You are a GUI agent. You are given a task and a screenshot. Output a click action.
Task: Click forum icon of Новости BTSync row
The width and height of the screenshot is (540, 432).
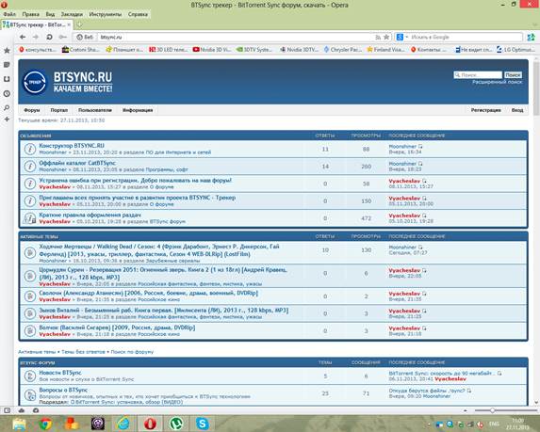[x=30, y=376]
